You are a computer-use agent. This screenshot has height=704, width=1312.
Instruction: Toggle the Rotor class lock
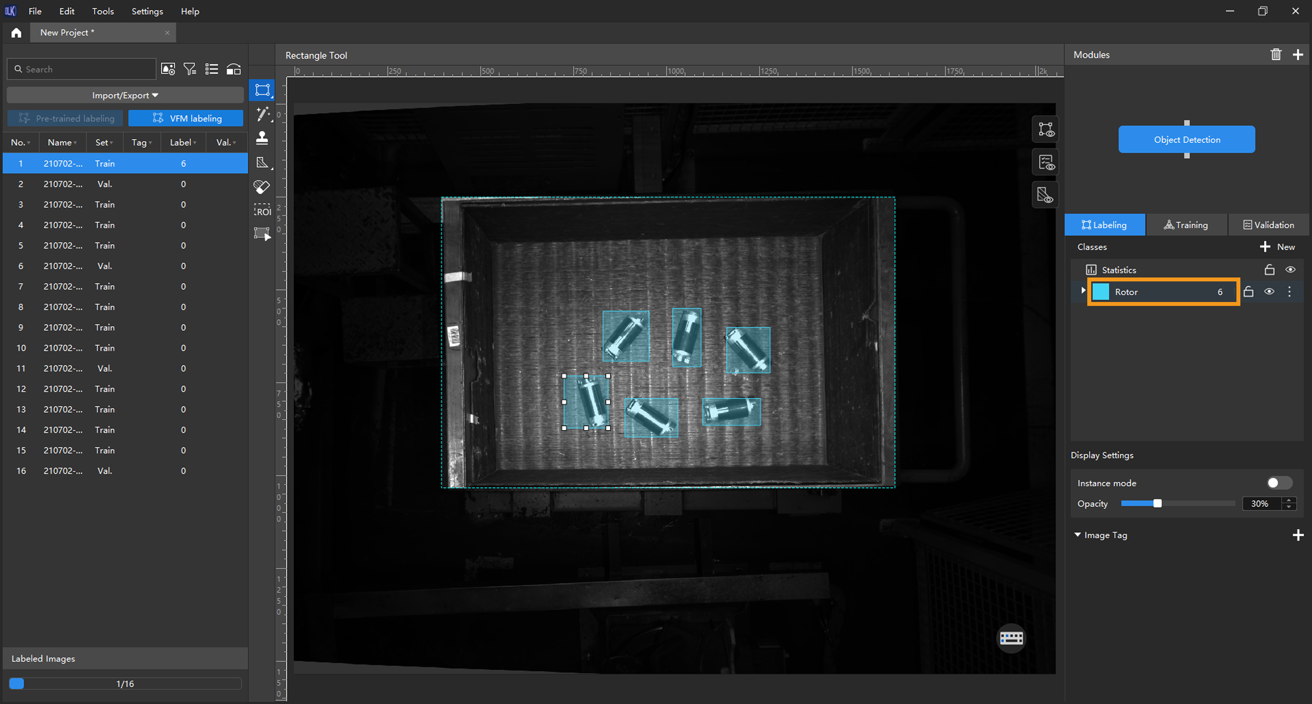(x=1248, y=292)
